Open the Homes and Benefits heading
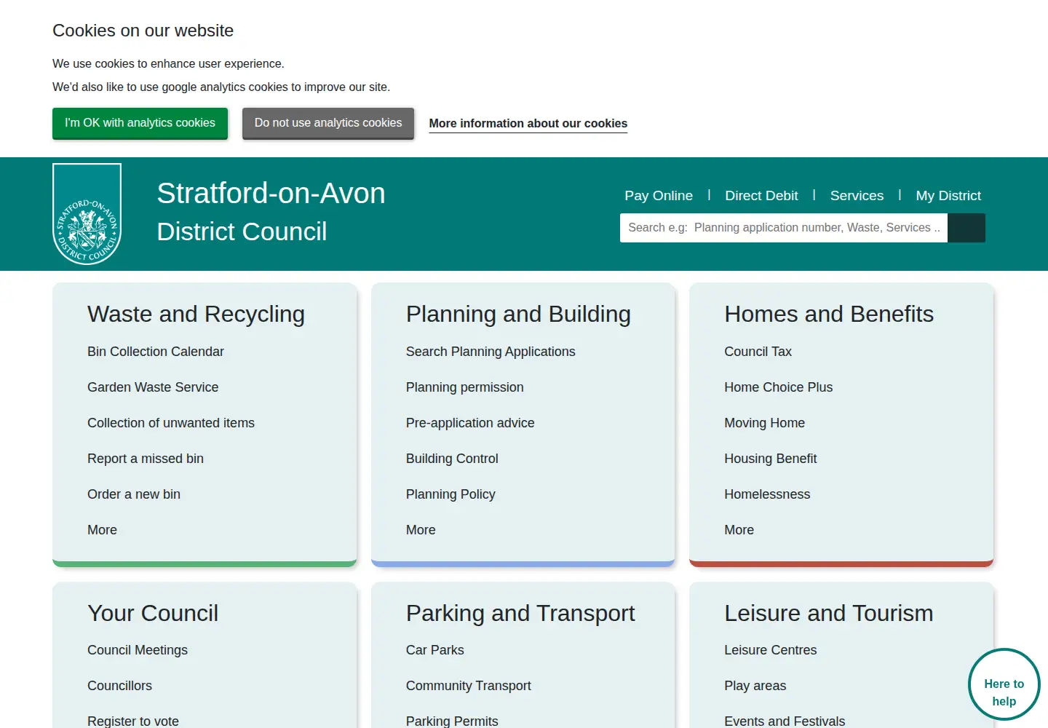Image resolution: width=1048 pixels, height=728 pixels. pos(829,314)
